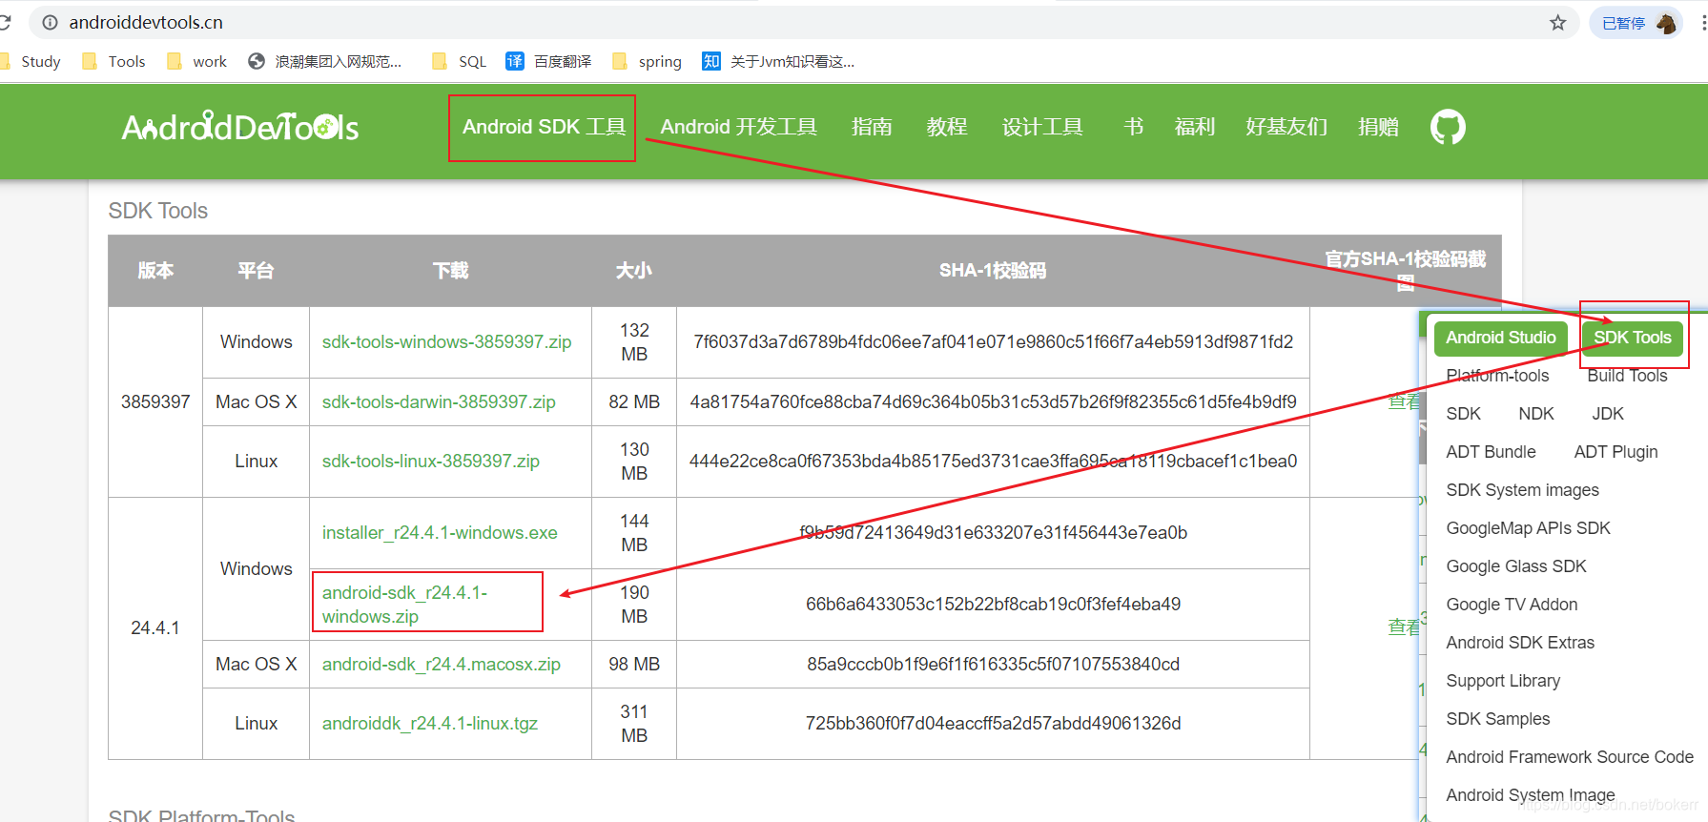This screenshot has width=1708, height=822.
Task: Go to Platform-tools section
Action: pos(1497,376)
